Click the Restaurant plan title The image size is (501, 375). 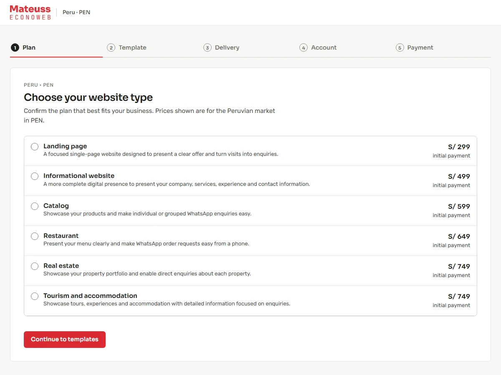coord(61,236)
